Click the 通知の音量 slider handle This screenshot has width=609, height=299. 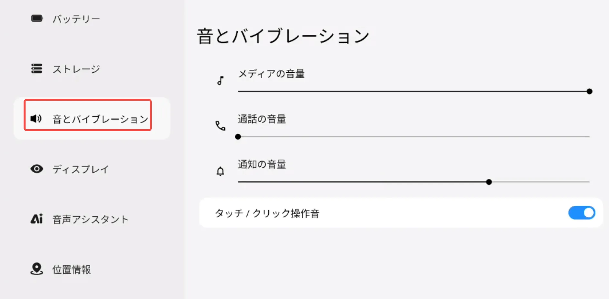[489, 182]
